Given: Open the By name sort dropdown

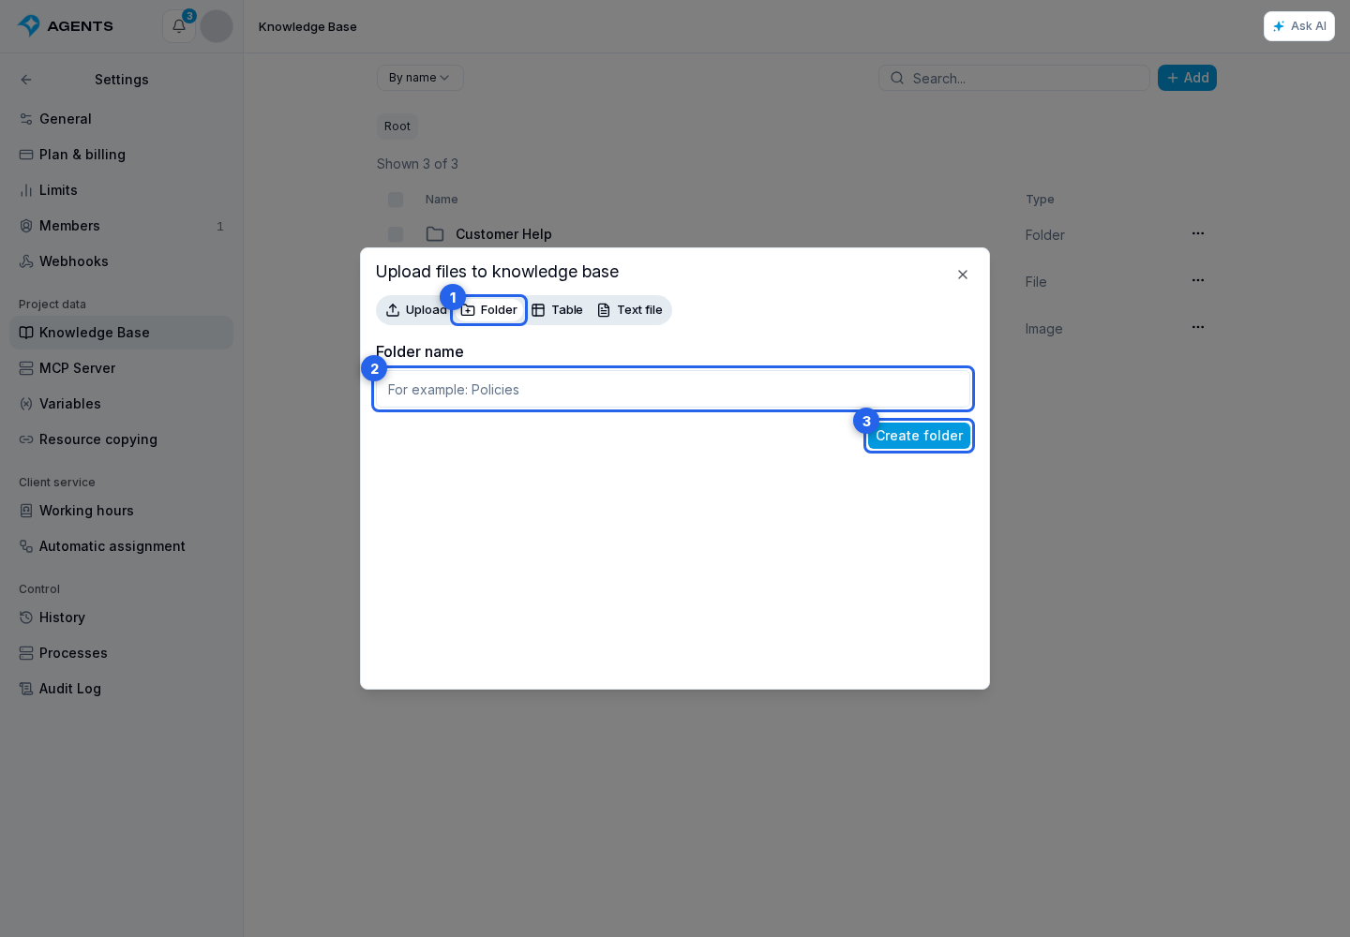Looking at the screenshot, I should (x=420, y=78).
